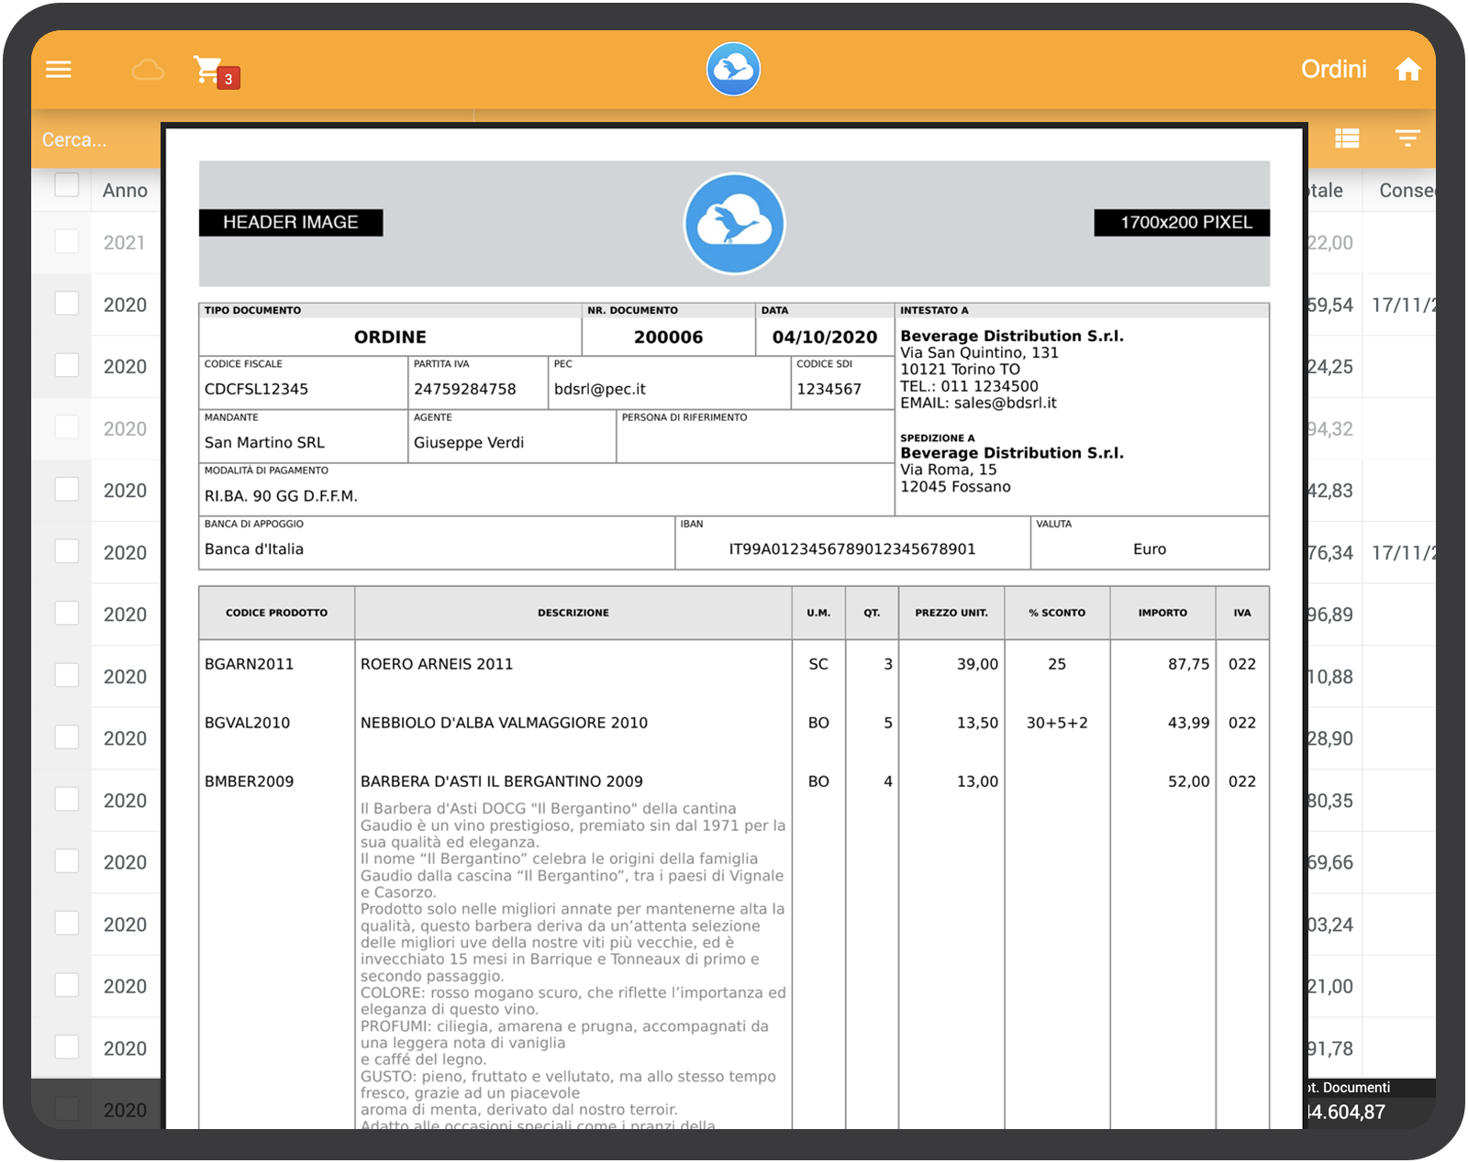Click payment terms RI.BA. 90 GG D.F.F.M.
Image resolution: width=1468 pixels, height=1163 pixels.
click(x=281, y=496)
